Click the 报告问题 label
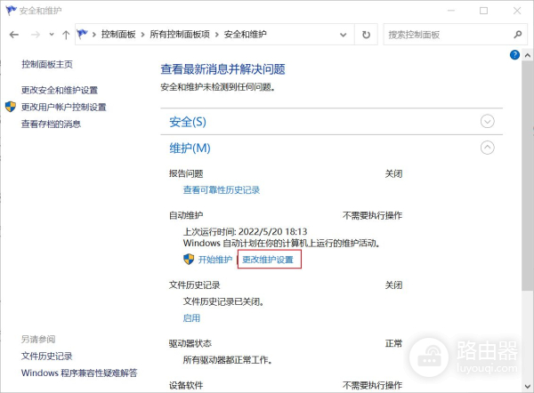This screenshot has height=393, width=534. pyautogui.click(x=186, y=174)
